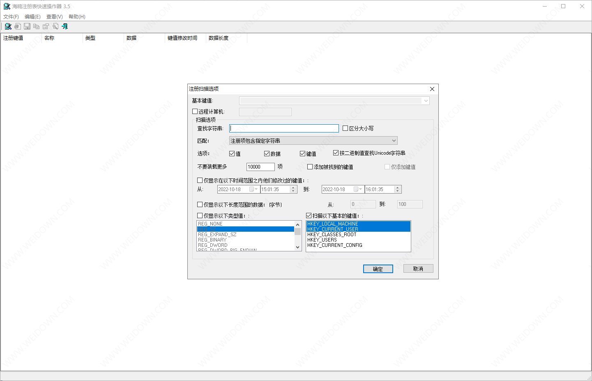Open the 文件(F) menu

11,17
